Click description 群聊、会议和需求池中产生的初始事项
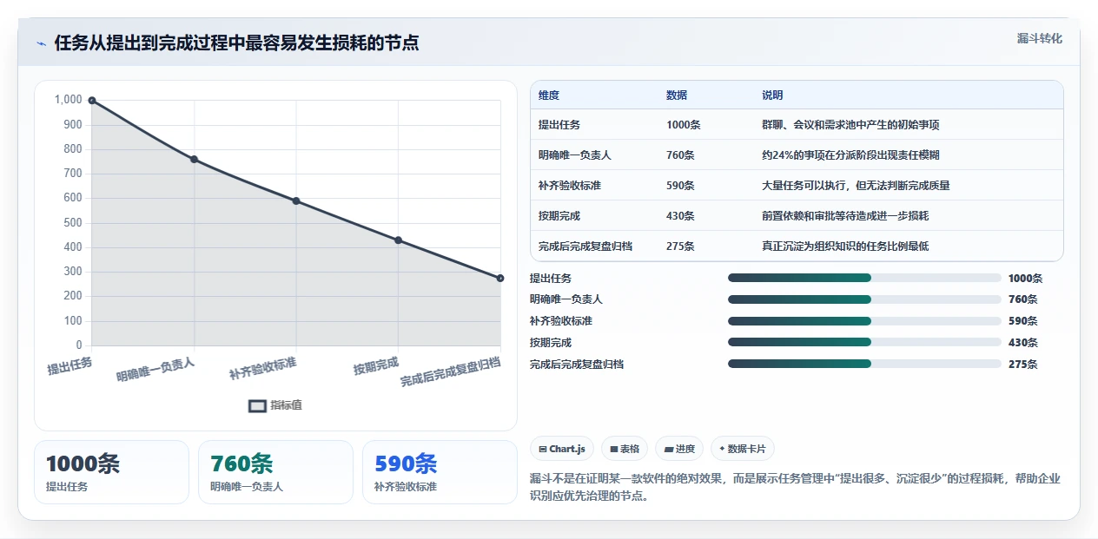Image resolution: width=1098 pixels, height=539 pixels. [850, 125]
